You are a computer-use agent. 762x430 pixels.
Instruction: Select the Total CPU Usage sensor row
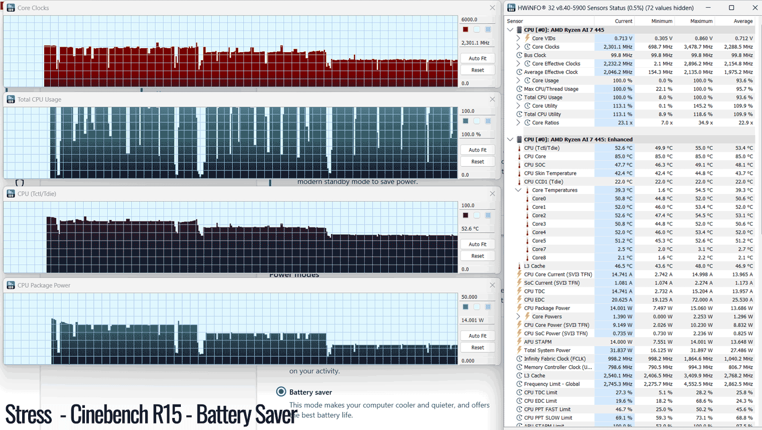pyautogui.click(x=631, y=97)
